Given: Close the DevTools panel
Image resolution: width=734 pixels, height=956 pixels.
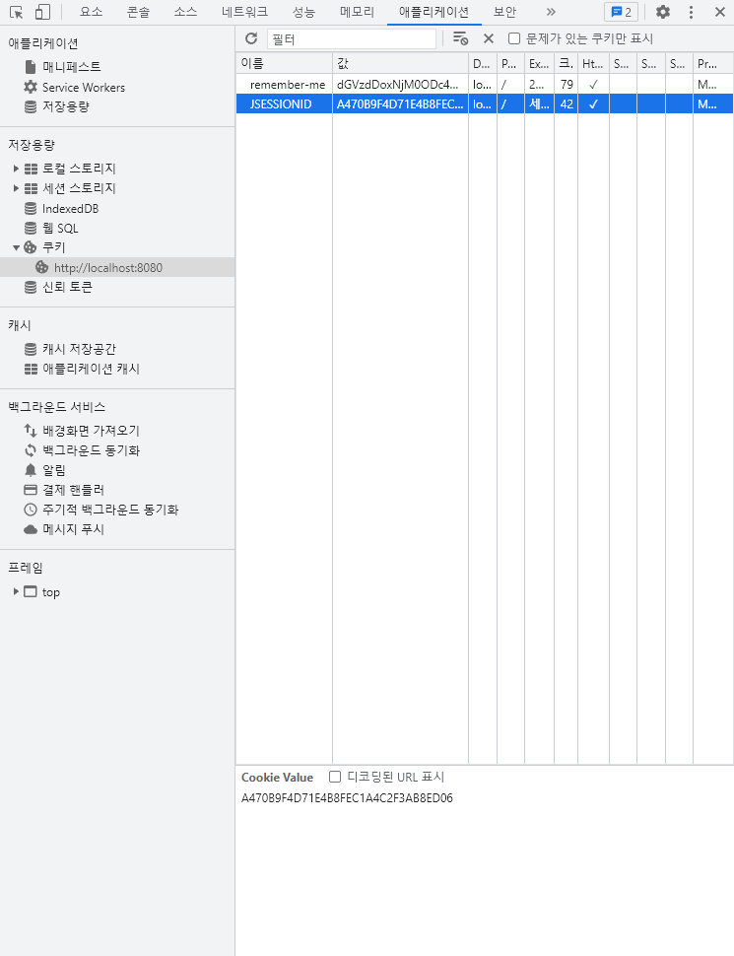Looking at the screenshot, I should [x=719, y=12].
